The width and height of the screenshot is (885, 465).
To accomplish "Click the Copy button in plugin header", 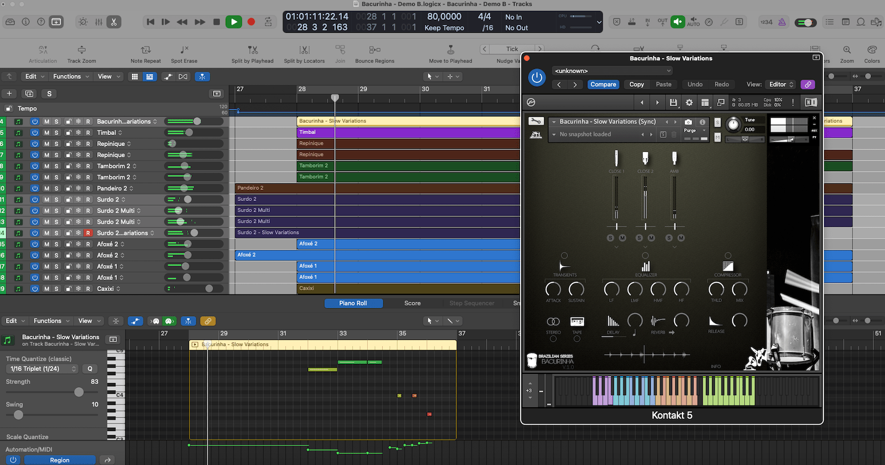I will (x=636, y=84).
